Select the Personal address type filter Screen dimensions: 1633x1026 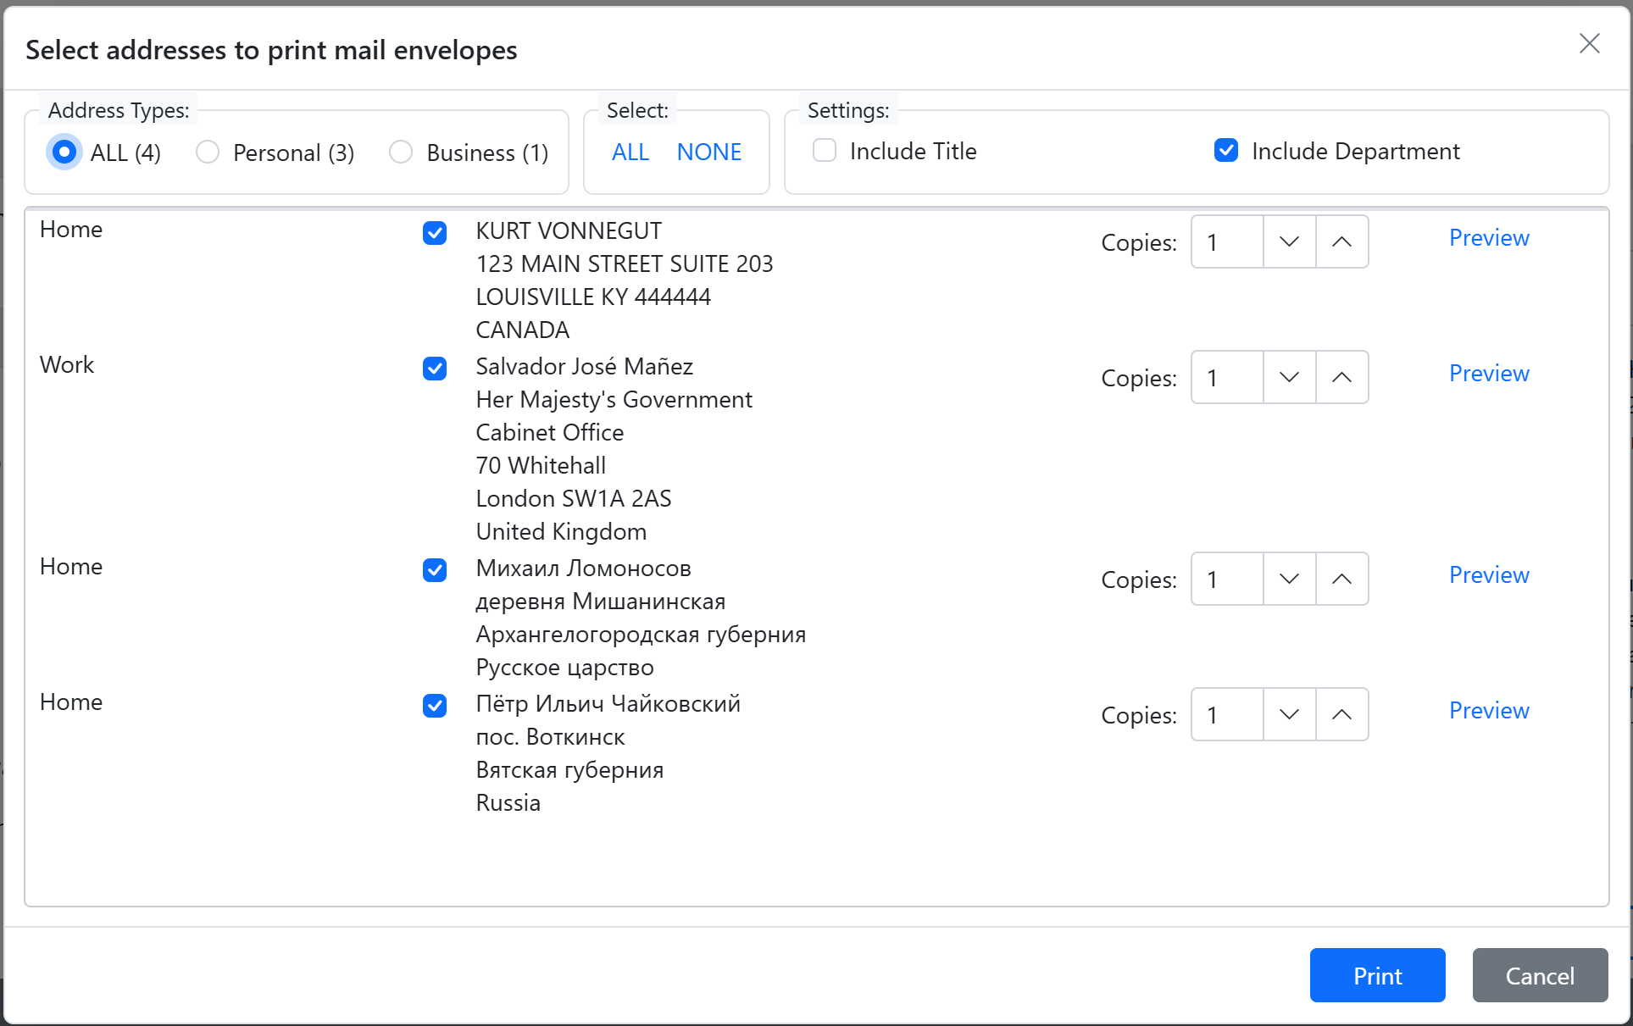207,152
